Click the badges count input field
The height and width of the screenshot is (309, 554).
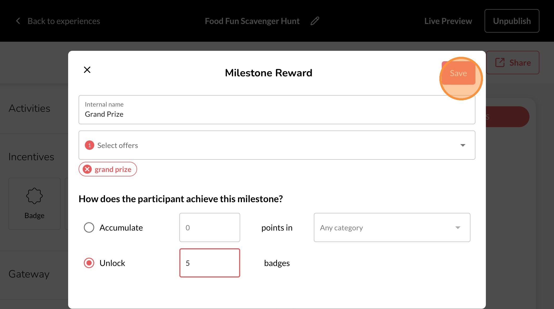click(210, 263)
